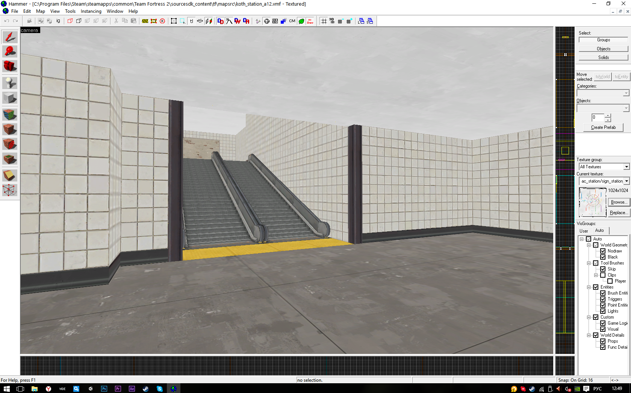This screenshot has width=631, height=393.
Task: Collapse the Custom tree node
Action: [589, 317]
